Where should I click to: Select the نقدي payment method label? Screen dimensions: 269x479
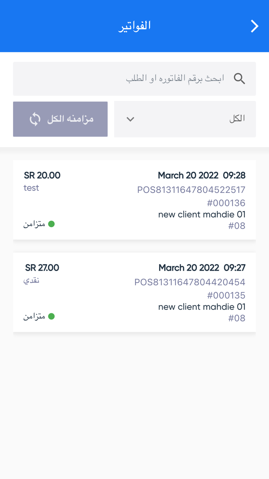pyautogui.click(x=32, y=280)
